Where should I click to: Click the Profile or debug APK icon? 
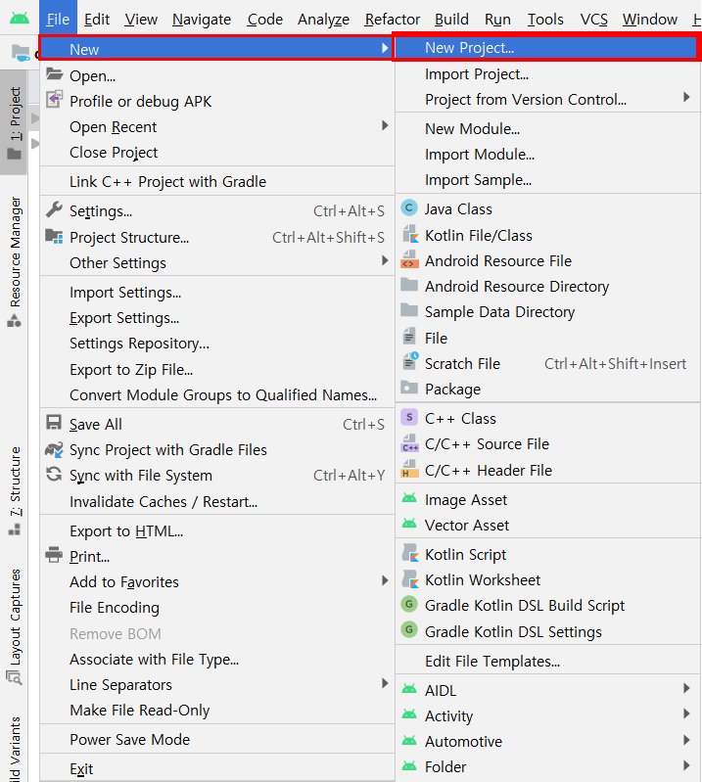click(x=55, y=100)
